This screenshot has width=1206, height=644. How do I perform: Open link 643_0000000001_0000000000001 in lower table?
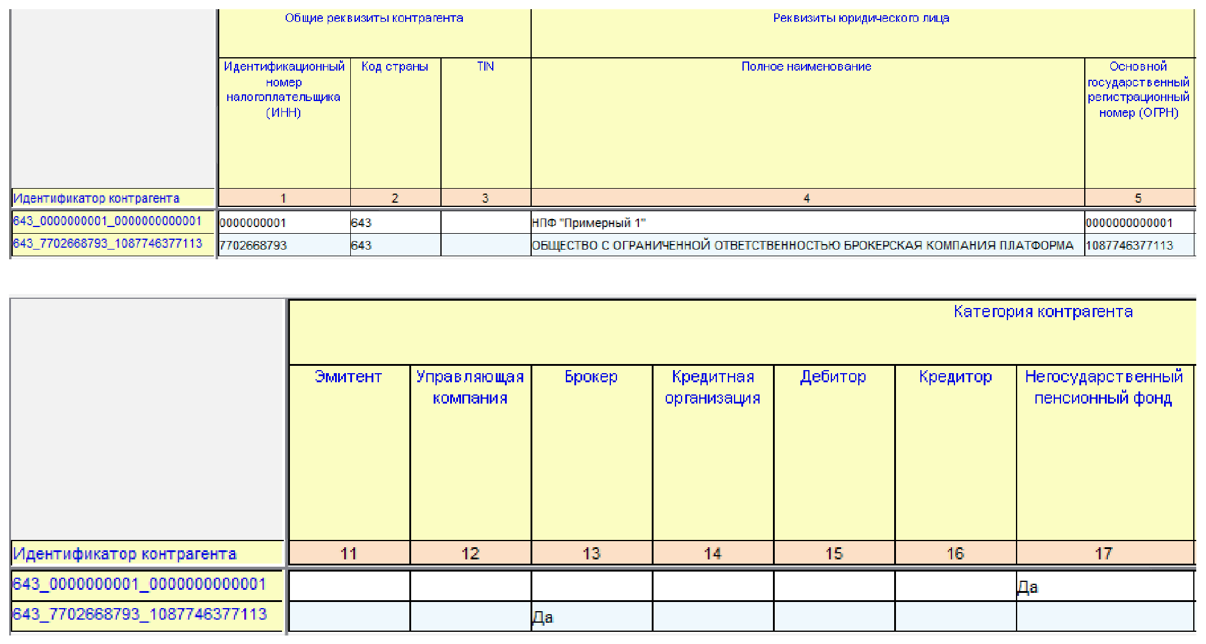tap(139, 584)
